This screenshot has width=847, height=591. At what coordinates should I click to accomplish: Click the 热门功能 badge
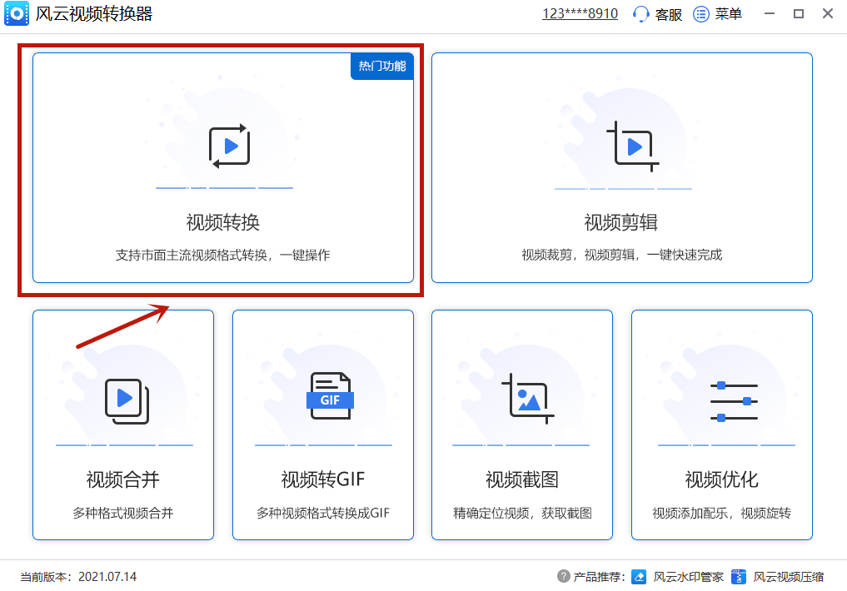point(382,66)
